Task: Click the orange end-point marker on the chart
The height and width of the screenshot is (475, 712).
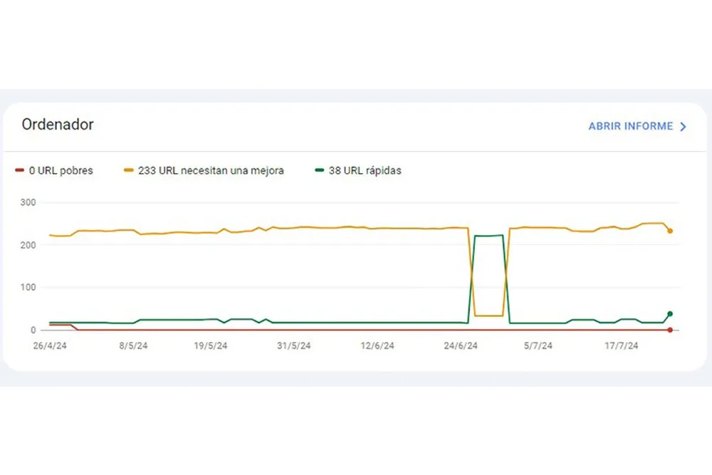Action: [x=670, y=231]
